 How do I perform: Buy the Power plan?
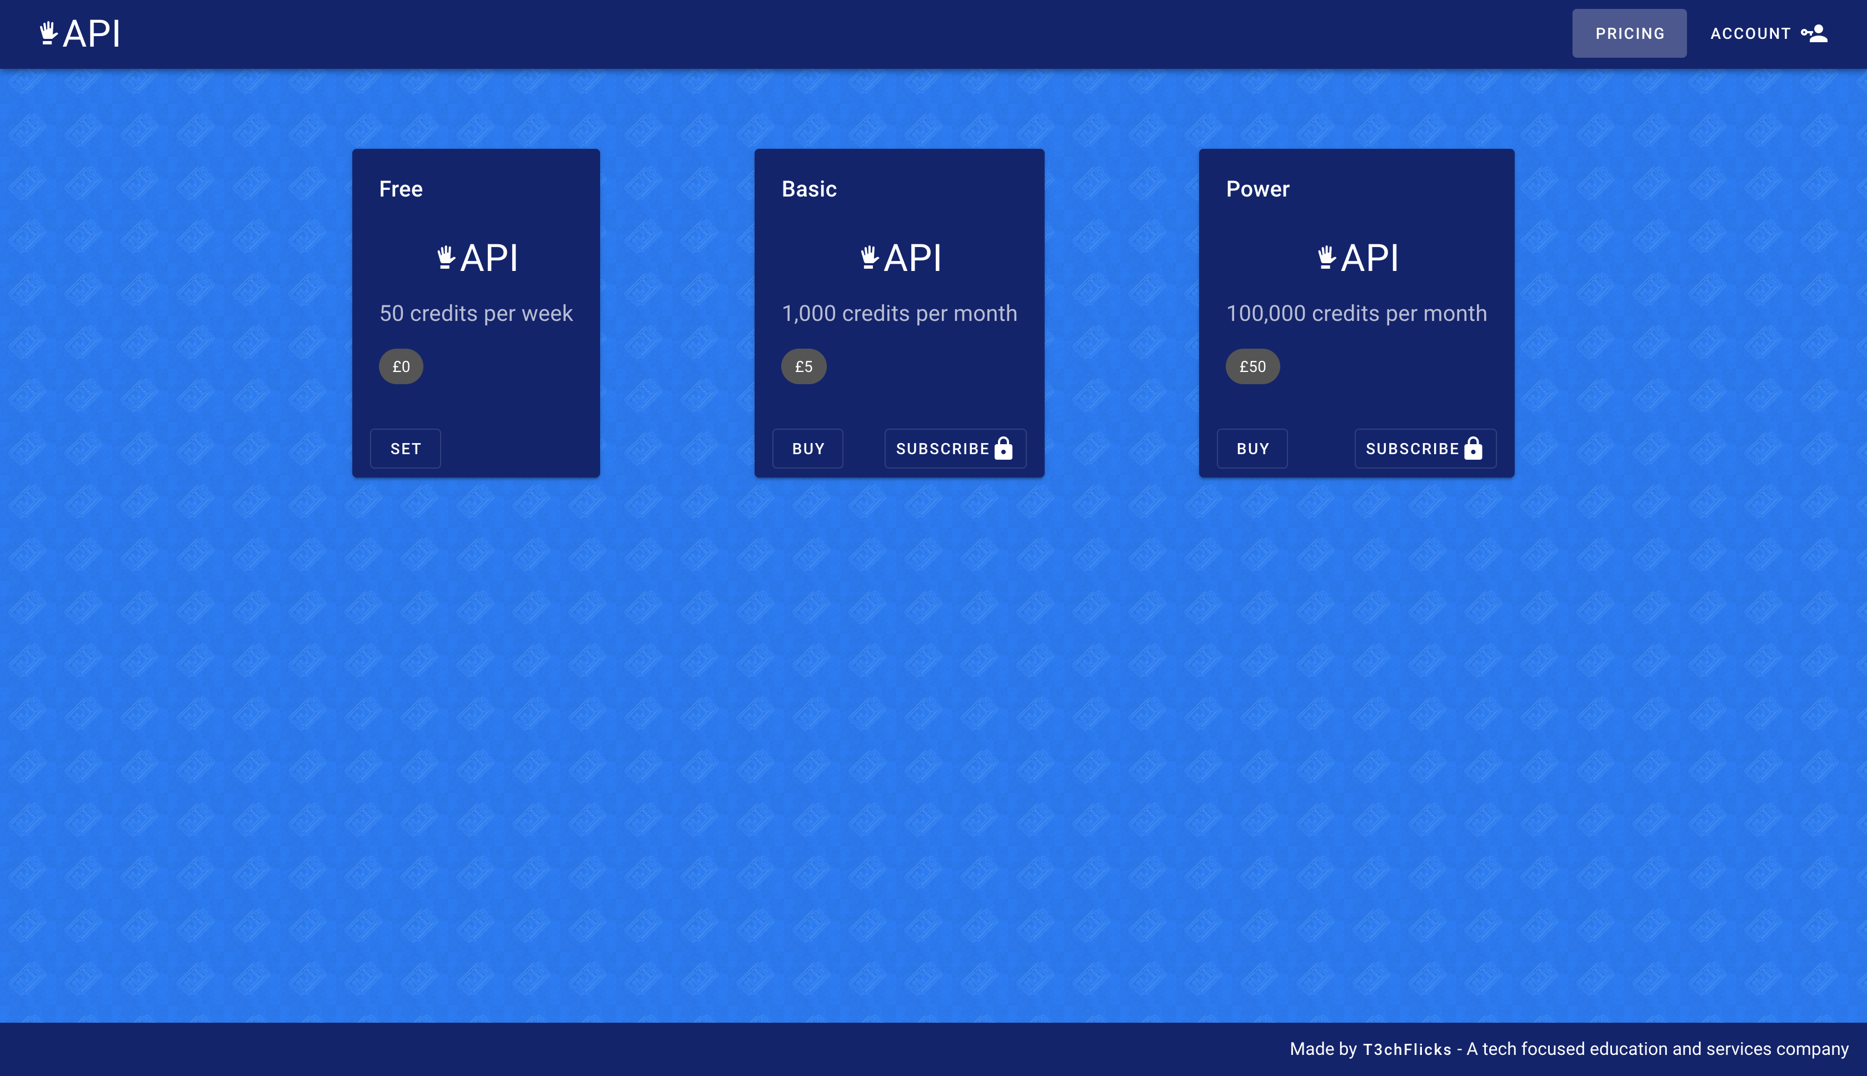[1252, 449]
